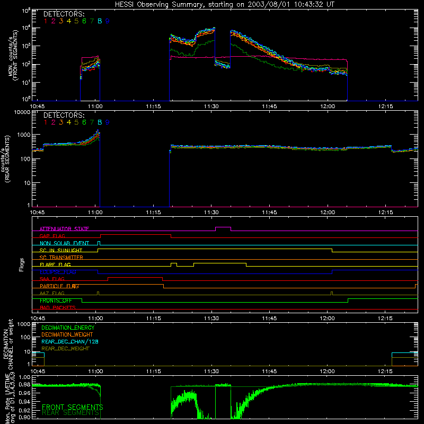This screenshot has height=424, width=424.
Task: Click the BAD_PACKETS flag label
Action: point(58,307)
